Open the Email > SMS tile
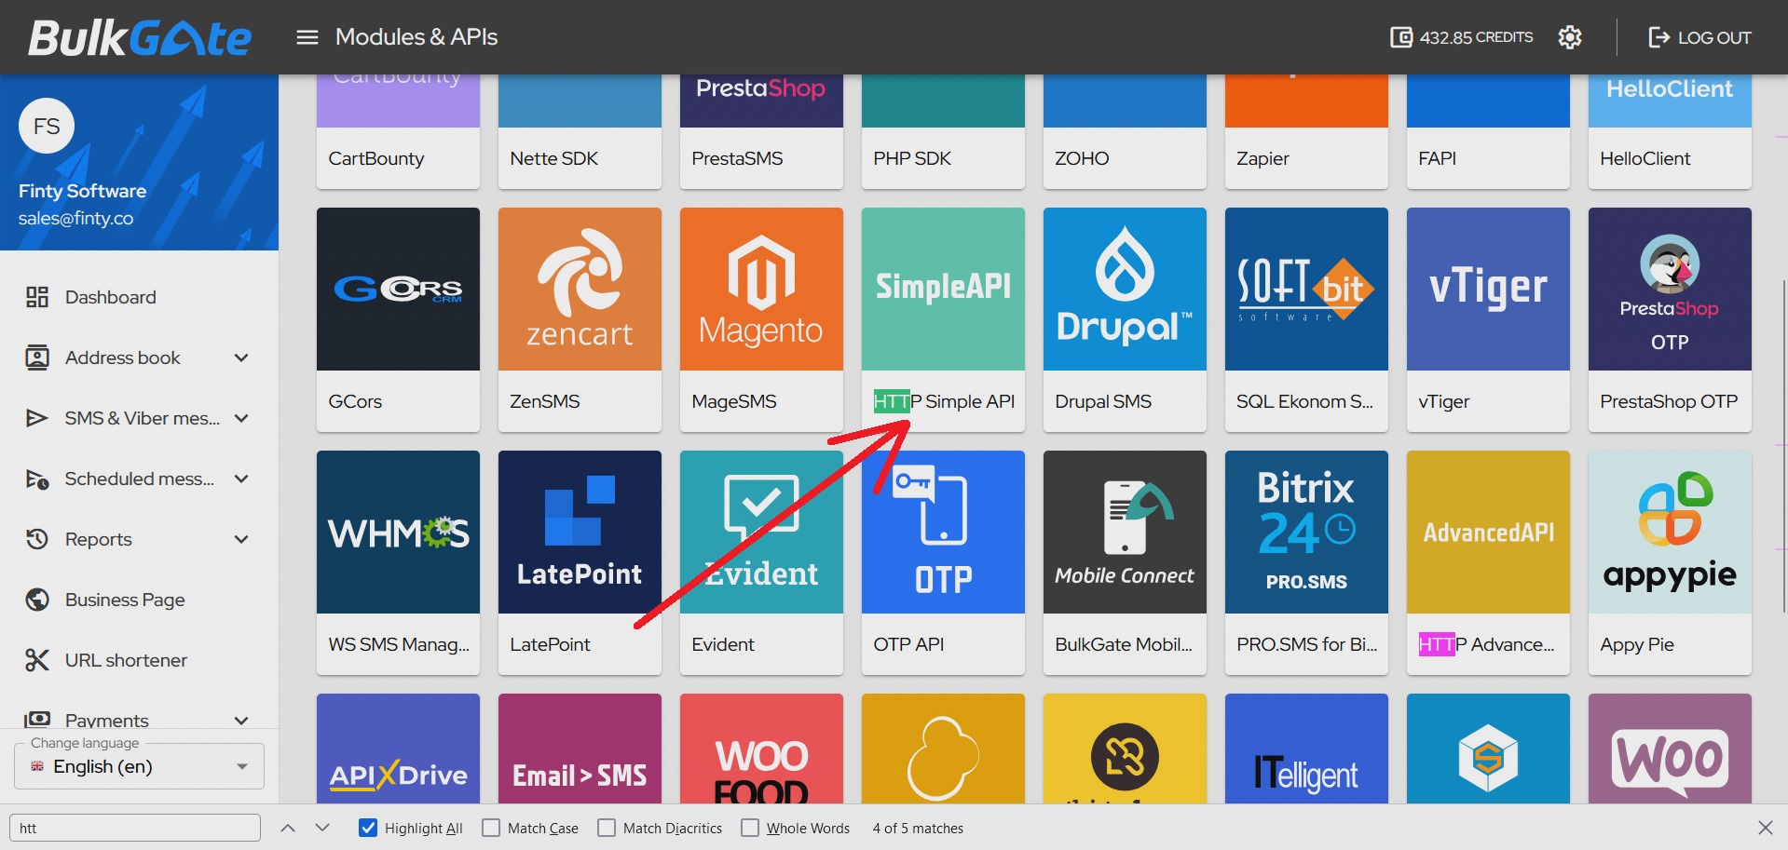Screen dimensions: 1788x850 pos(580,749)
